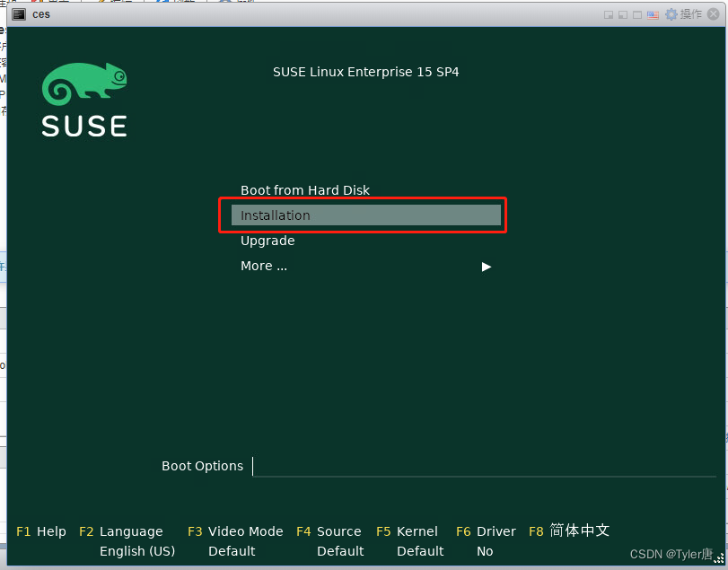The height and width of the screenshot is (570, 728).
Task: Click the middle window-resize icon in title bar
Action: 623,13
